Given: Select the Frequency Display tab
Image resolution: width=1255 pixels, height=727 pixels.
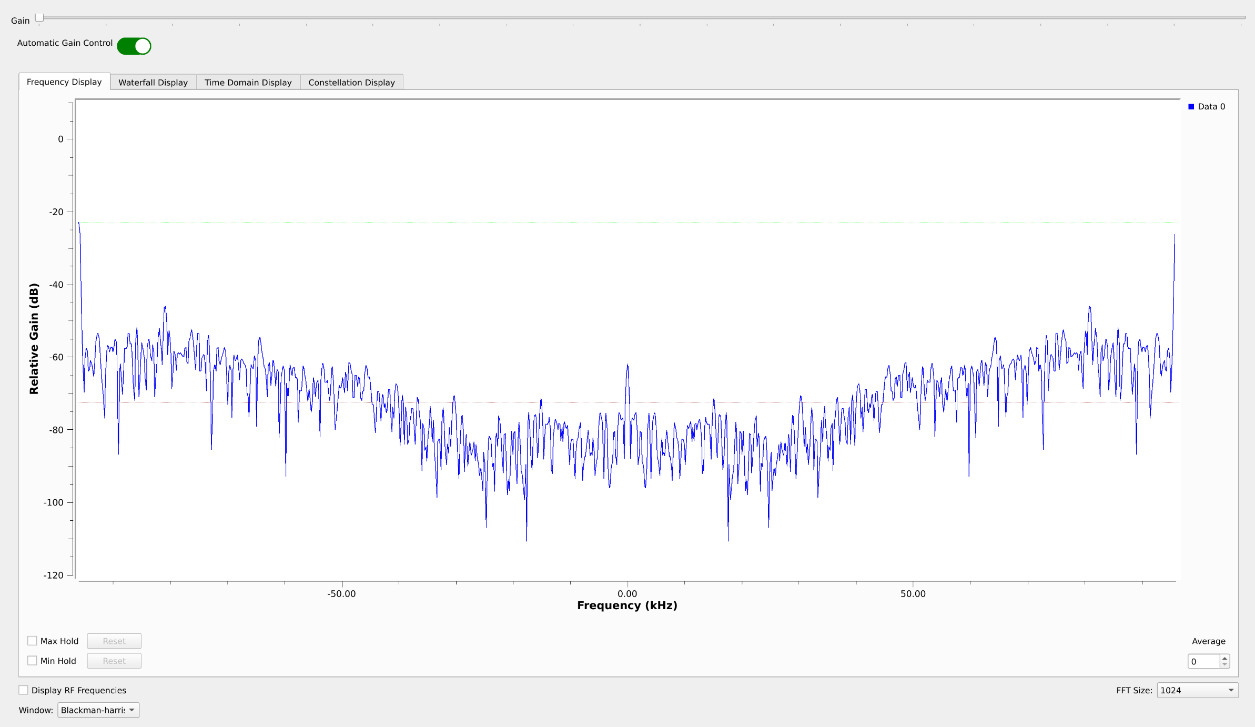Looking at the screenshot, I should pyautogui.click(x=64, y=82).
